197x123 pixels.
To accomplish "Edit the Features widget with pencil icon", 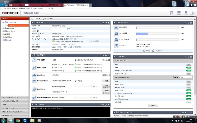I will point(186,57).
